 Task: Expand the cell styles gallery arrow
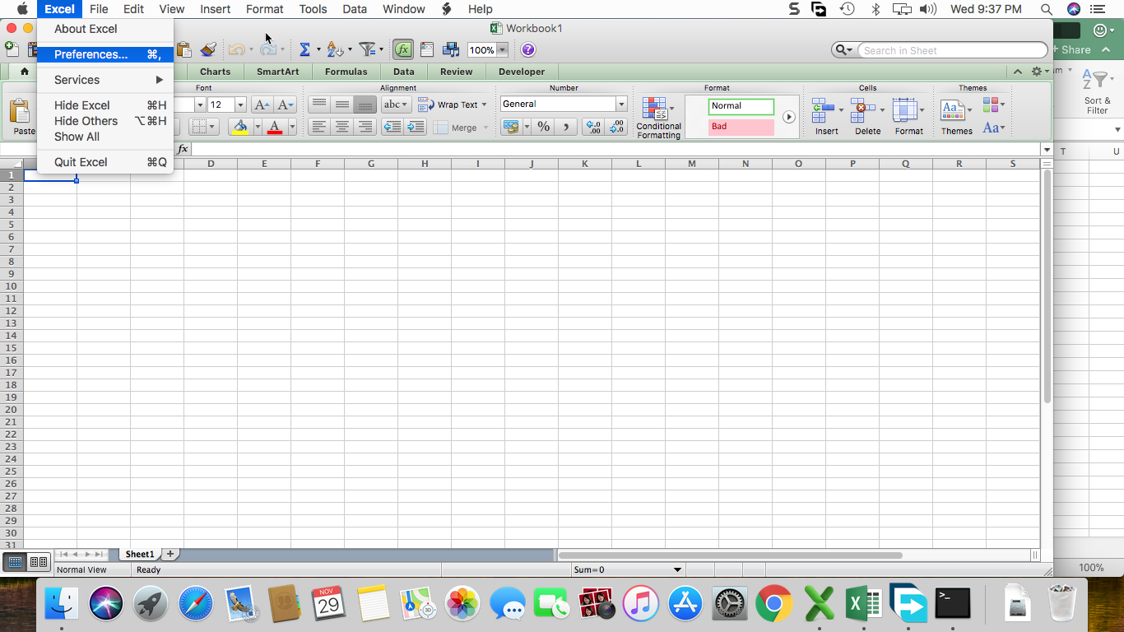coord(788,117)
